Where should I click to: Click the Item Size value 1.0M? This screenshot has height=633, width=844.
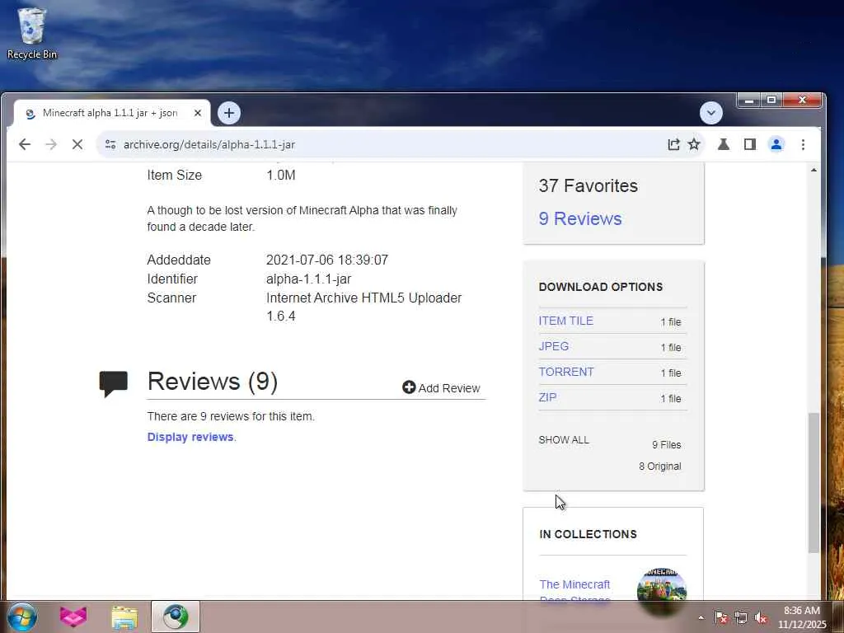pyautogui.click(x=280, y=175)
